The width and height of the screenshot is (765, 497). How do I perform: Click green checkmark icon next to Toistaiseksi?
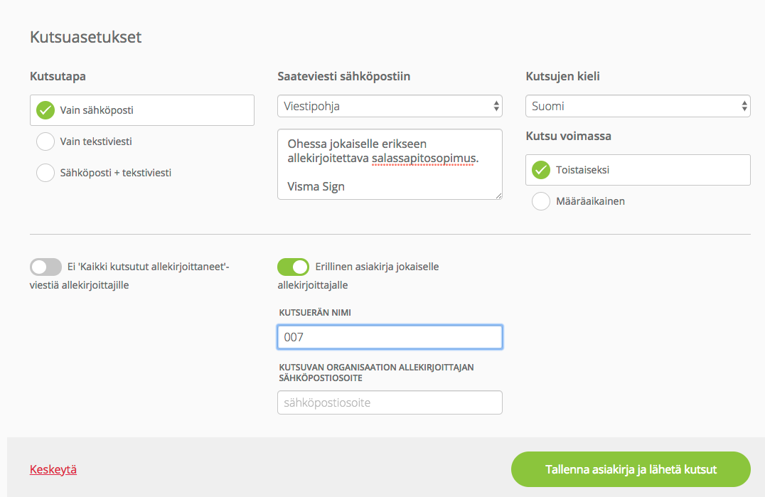coord(540,170)
